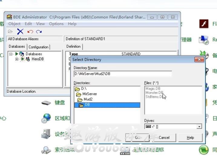Select the MirServer folder in Directories list
Image resolution: width=217 pixels, height=156 pixels.
tap(89, 94)
